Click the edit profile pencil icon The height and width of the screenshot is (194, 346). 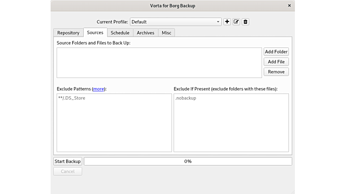click(236, 22)
